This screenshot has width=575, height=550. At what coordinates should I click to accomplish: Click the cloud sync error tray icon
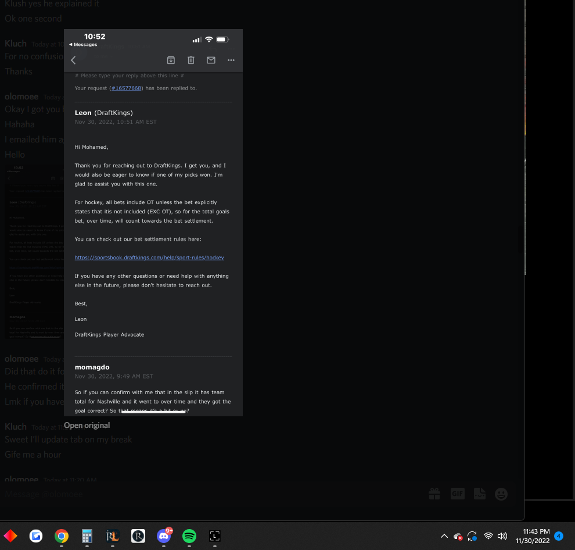(458, 537)
